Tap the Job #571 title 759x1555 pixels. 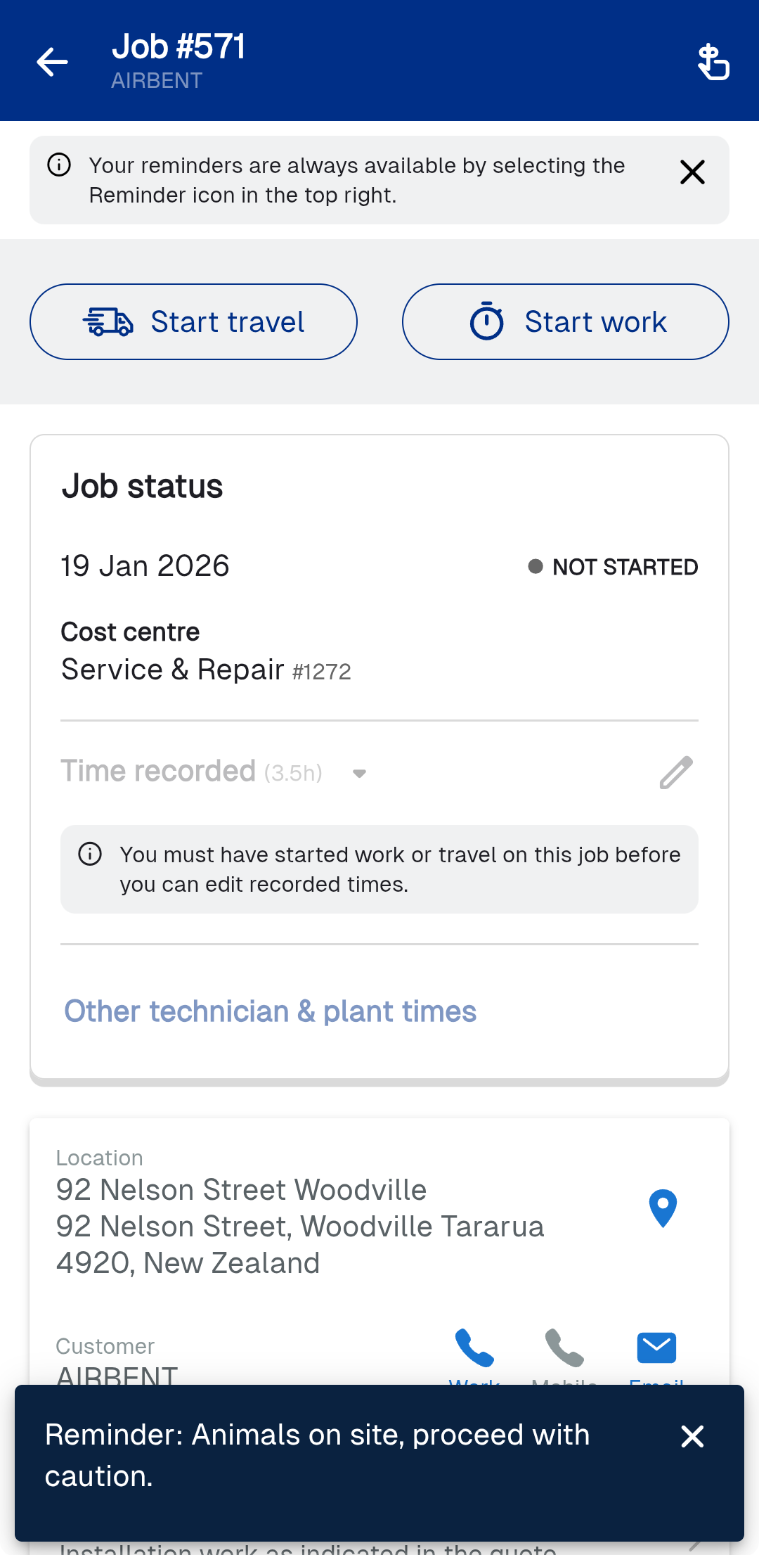[x=179, y=47]
